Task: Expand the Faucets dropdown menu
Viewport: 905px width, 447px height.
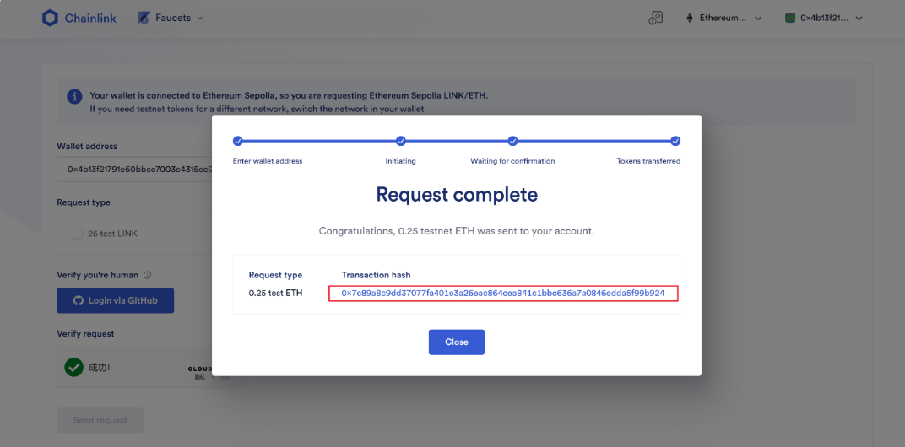Action: point(200,19)
